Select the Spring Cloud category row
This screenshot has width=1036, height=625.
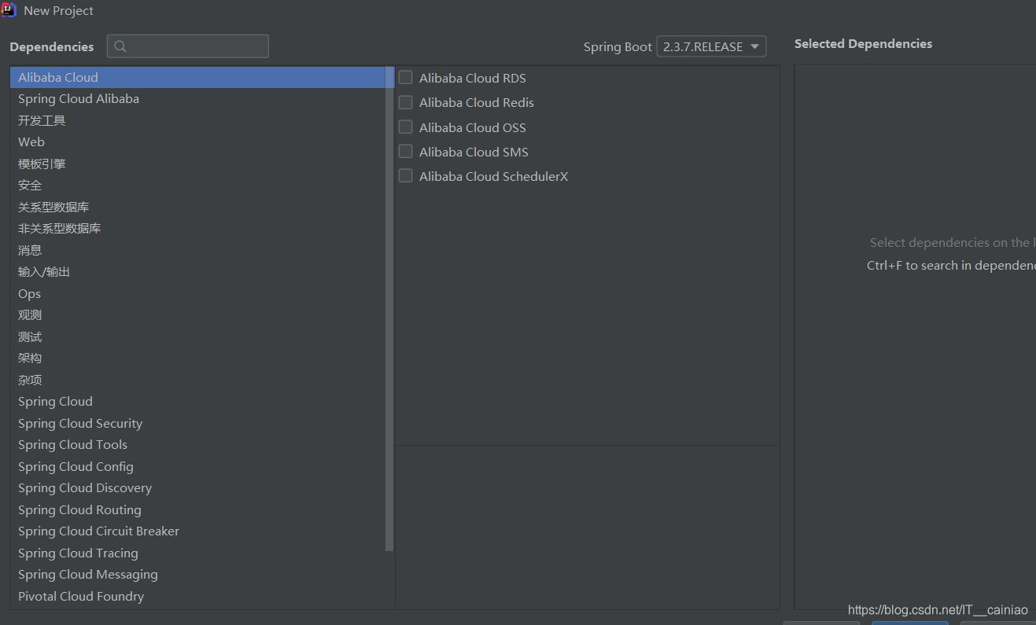(x=197, y=402)
